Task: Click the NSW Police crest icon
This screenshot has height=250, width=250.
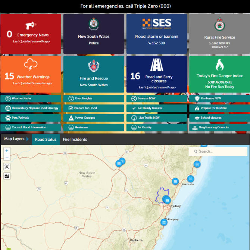Action: pyautogui.click(x=94, y=24)
